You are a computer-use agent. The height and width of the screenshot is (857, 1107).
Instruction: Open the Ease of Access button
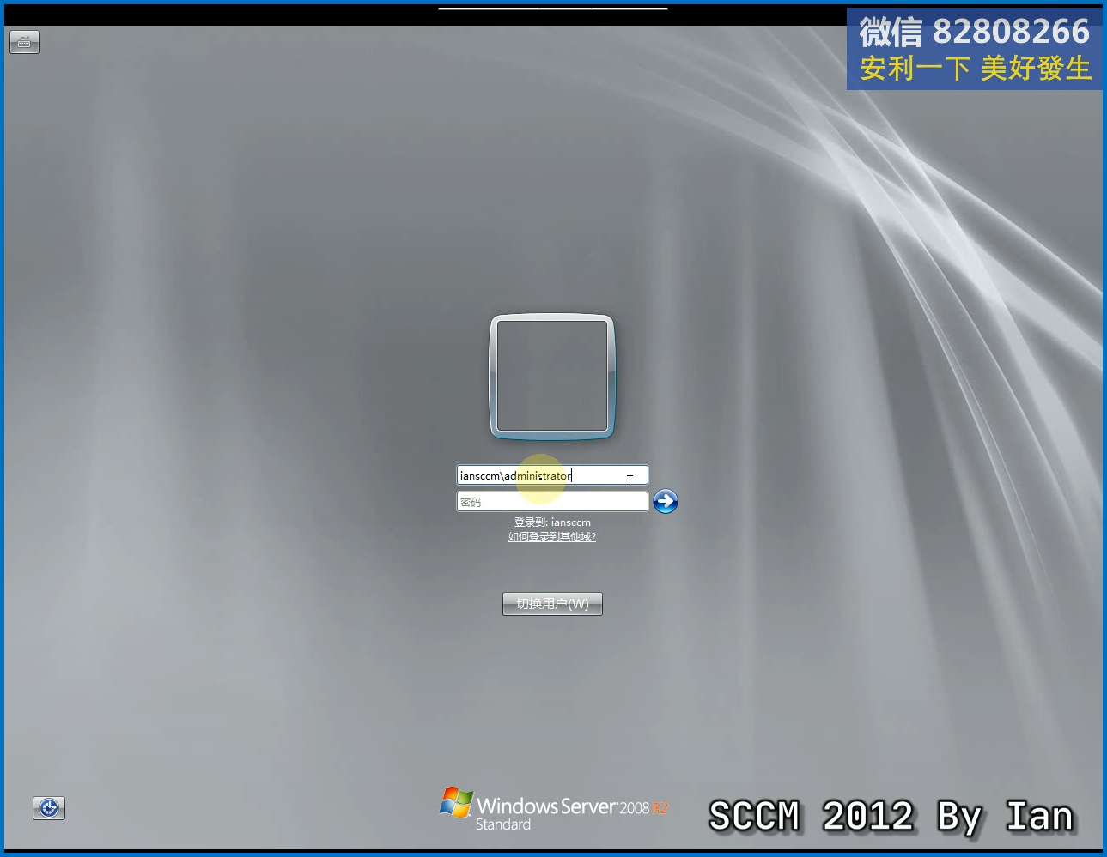(x=49, y=808)
